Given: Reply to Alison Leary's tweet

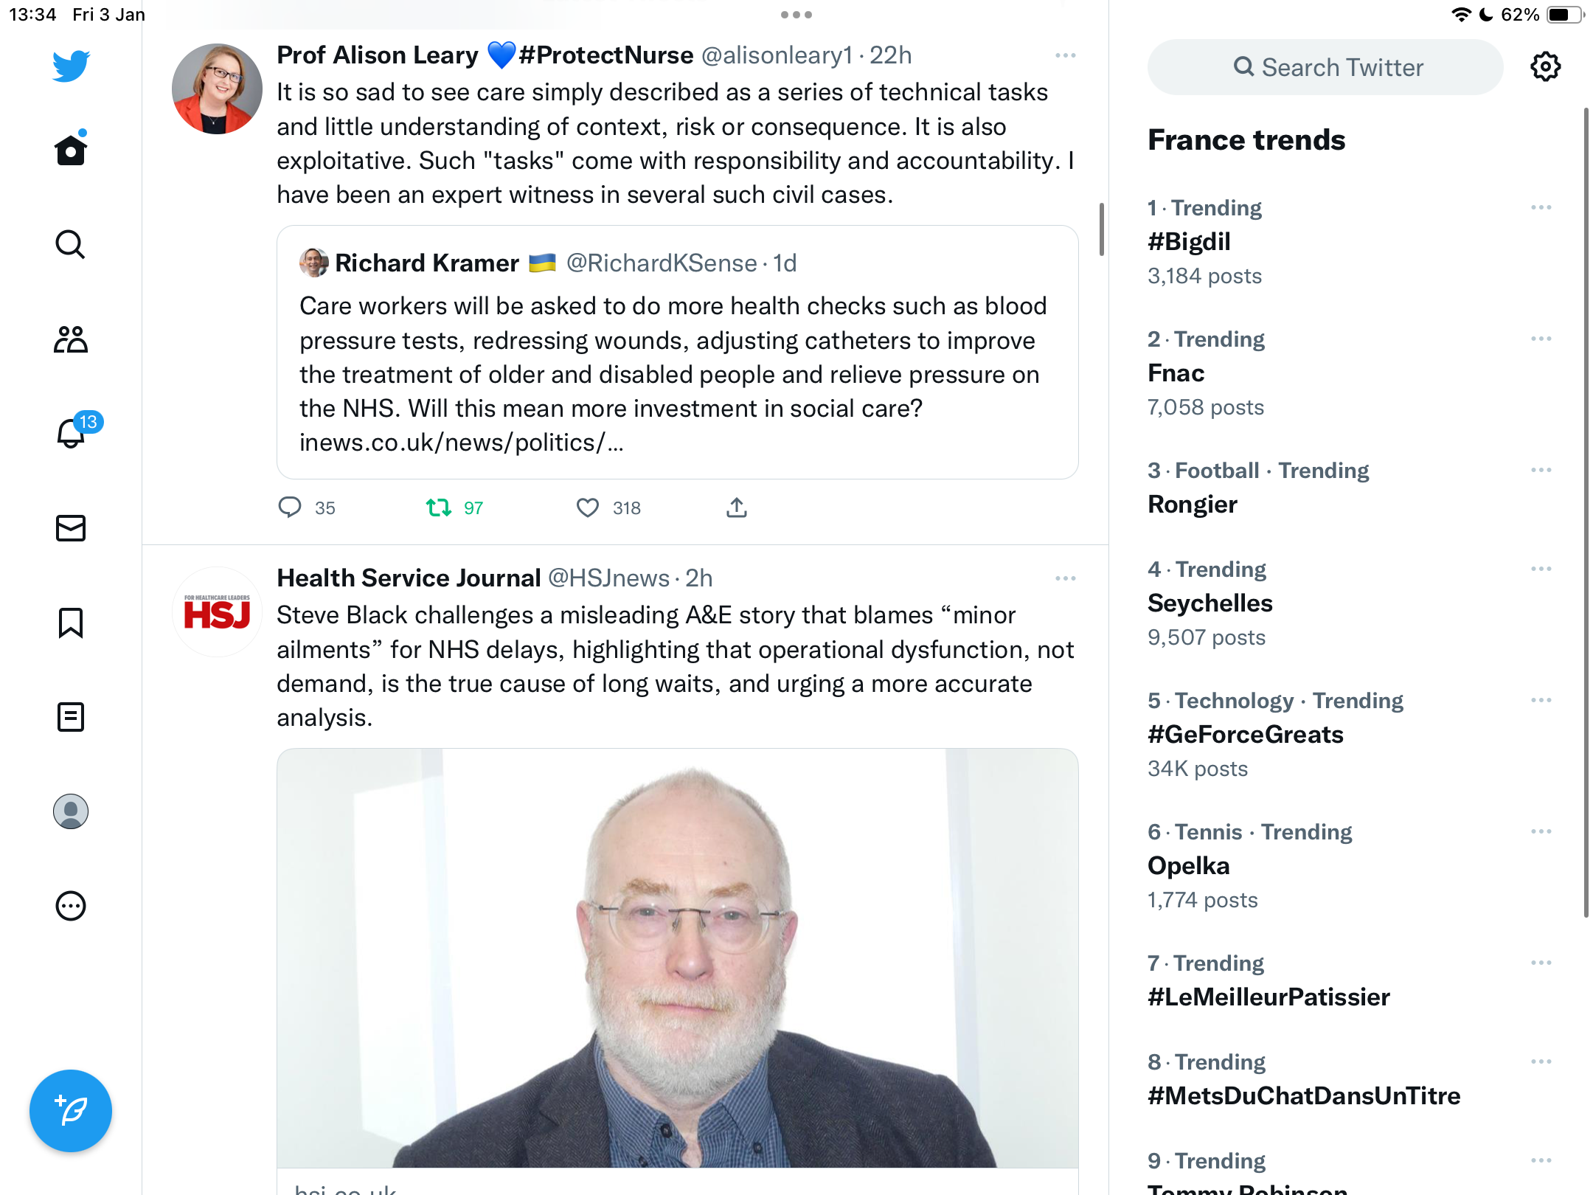Looking at the screenshot, I should [x=290, y=508].
